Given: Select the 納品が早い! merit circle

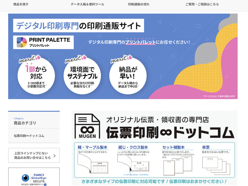Looking at the screenshot, I should pos(128,76).
